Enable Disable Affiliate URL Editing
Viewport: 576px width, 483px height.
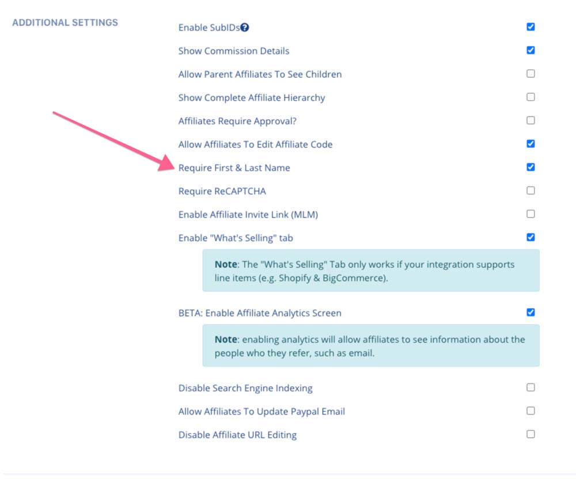pos(530,434)
